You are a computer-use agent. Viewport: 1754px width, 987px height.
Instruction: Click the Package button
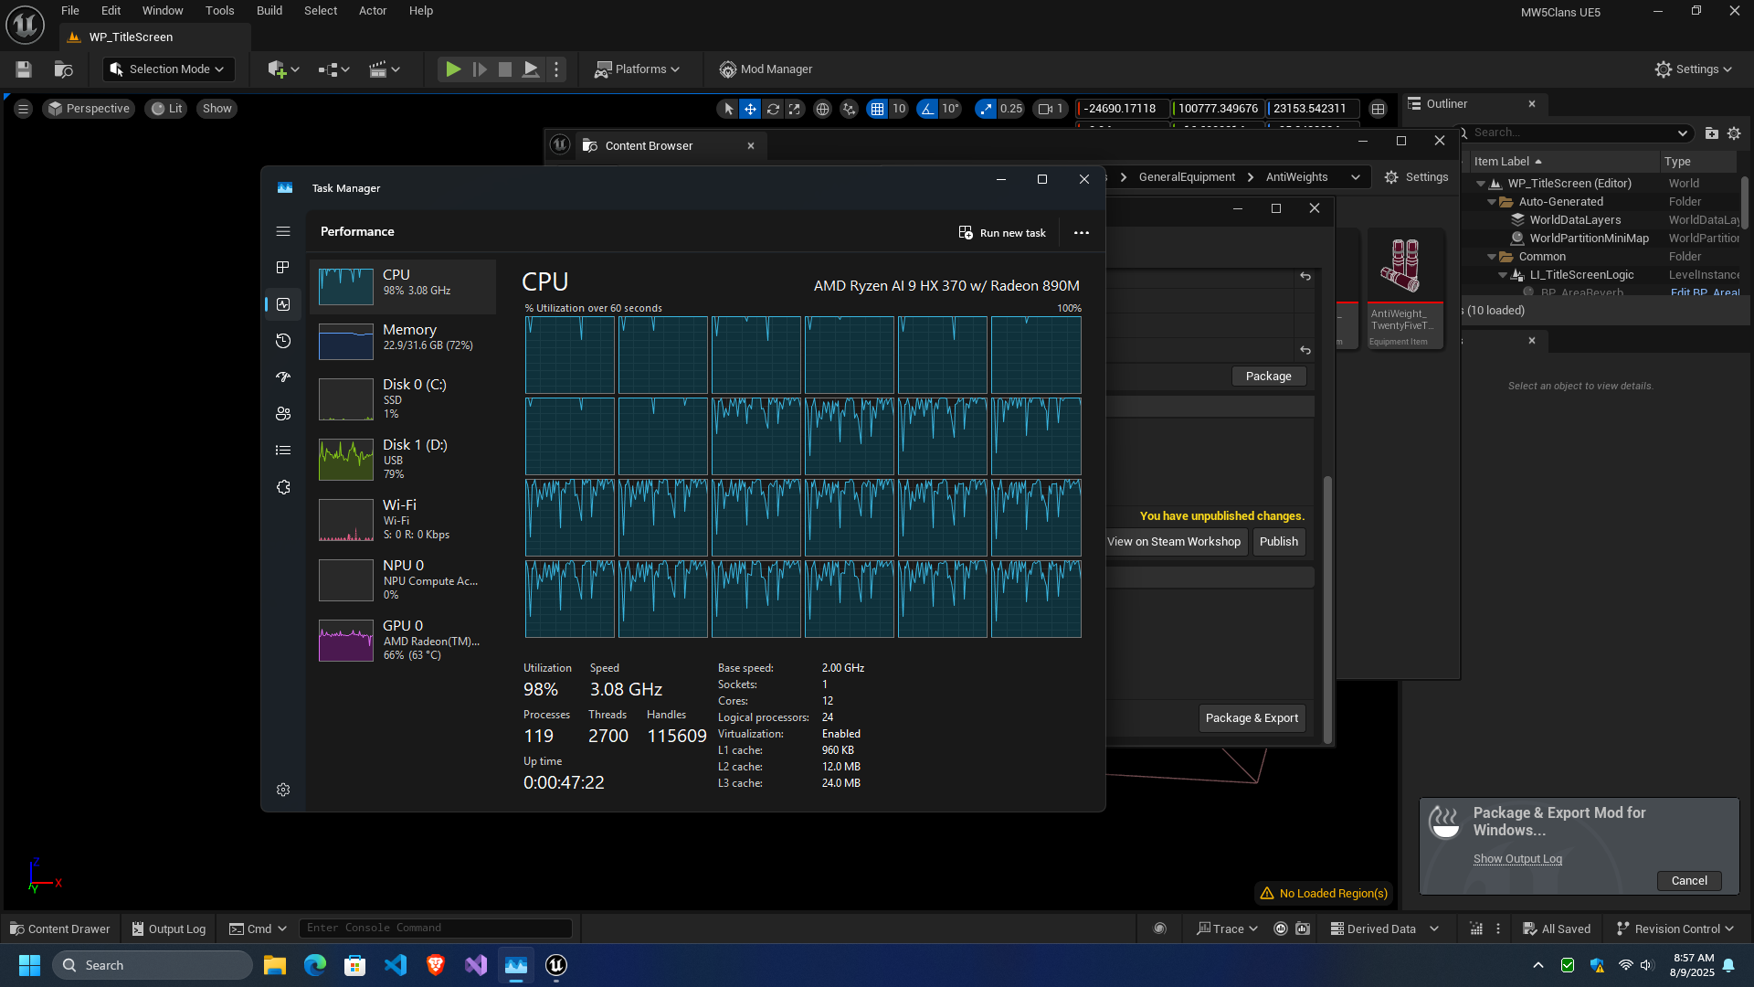click(x=1269, y=377)
